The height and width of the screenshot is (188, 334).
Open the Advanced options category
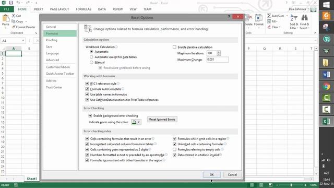coord(59,60)
